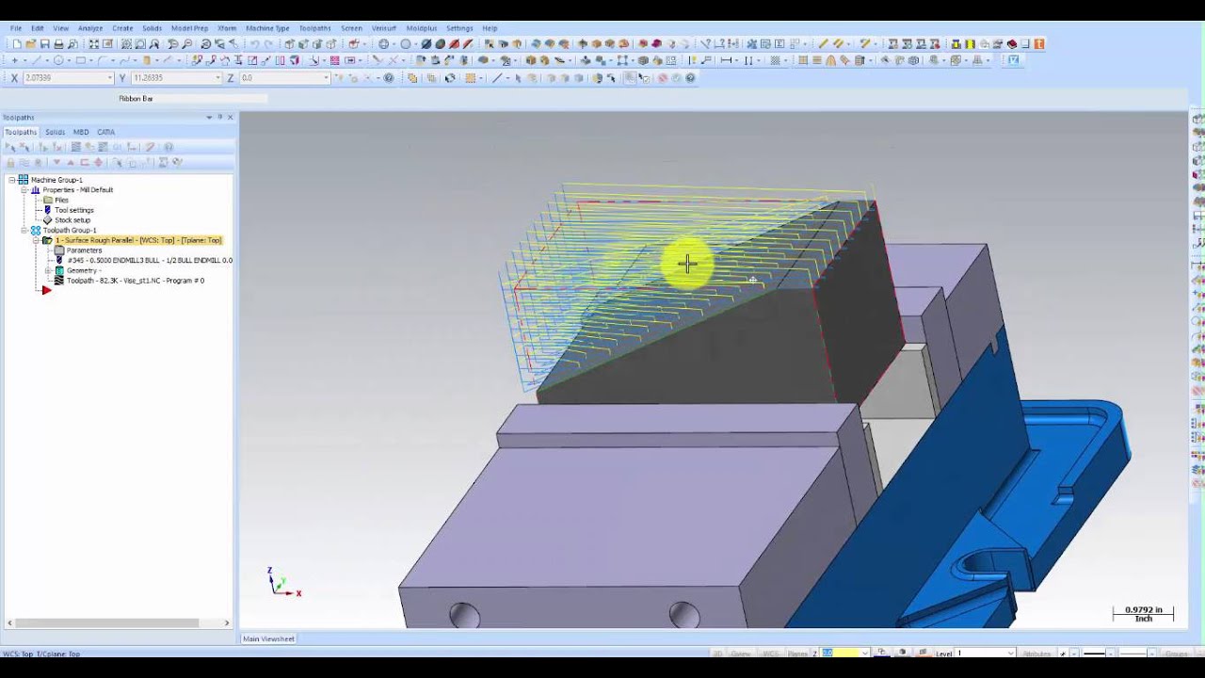Image resolution: width=1205 pixels, height=678 pixels.
Task: Switch to the Solids tab
Action: (55, 132)
